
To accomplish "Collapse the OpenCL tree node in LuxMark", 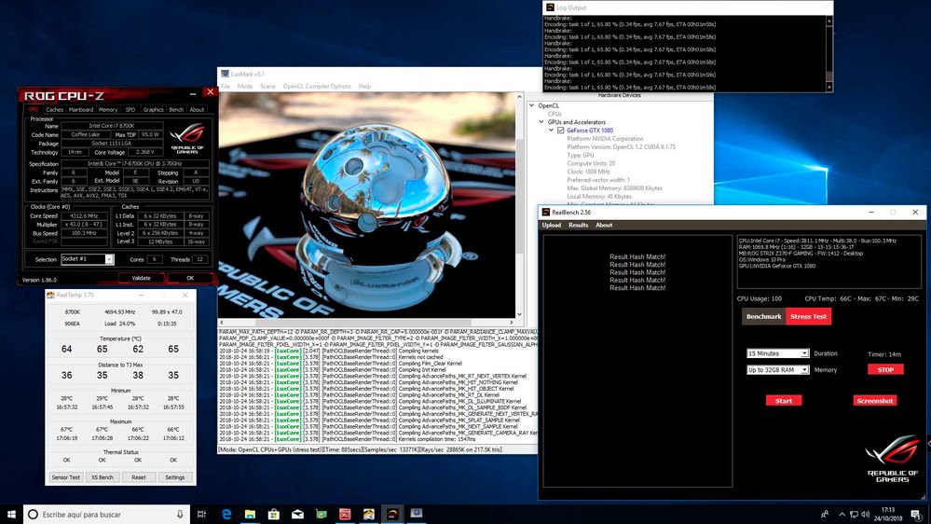I will tap(532, 105).
